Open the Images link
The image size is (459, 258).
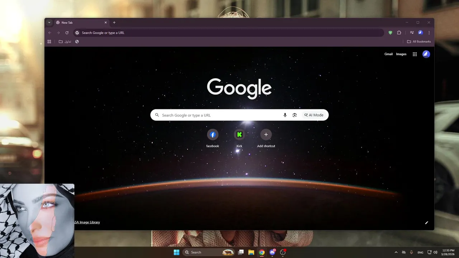click(401, 54)
